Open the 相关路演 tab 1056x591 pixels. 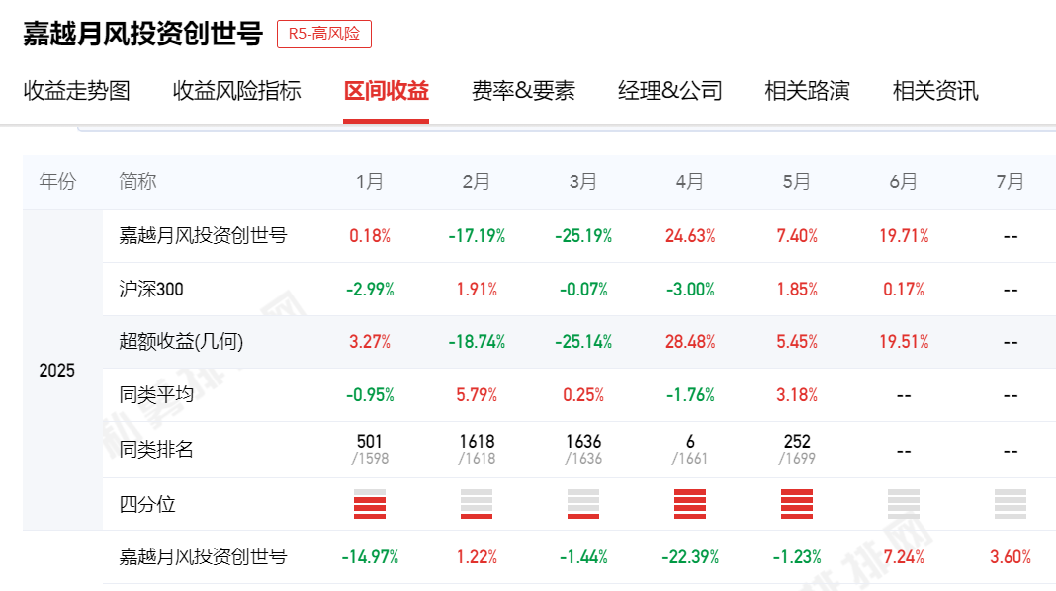[x=807, y=90]
